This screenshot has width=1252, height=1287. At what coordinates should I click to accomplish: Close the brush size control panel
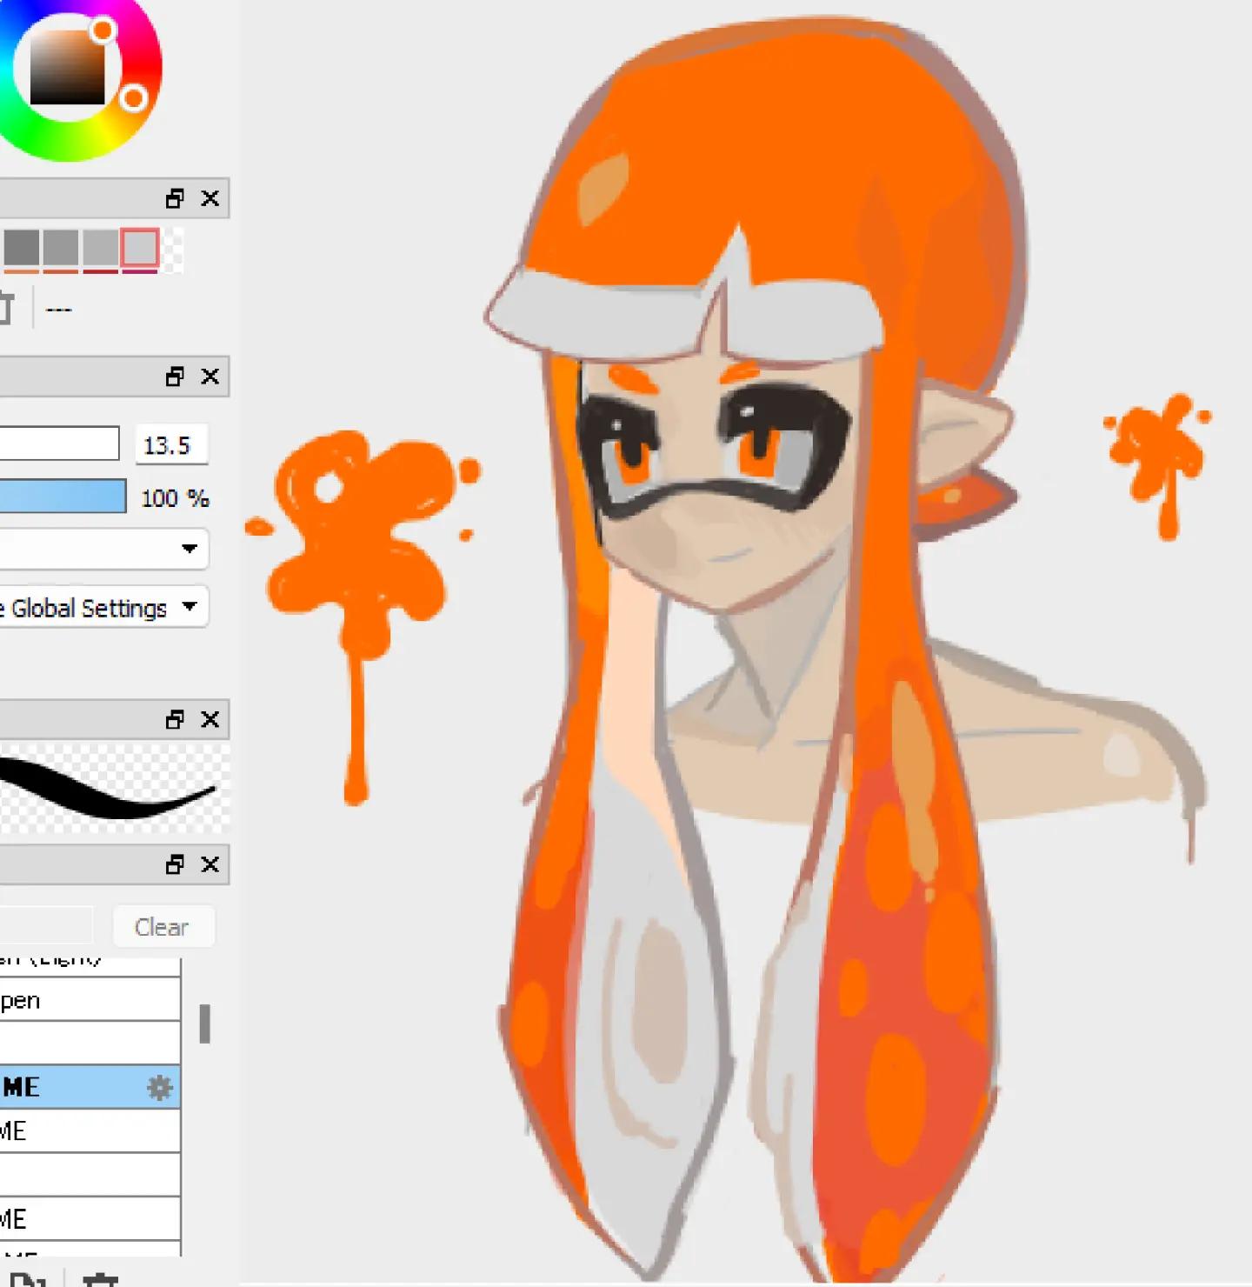pos(210,377)
